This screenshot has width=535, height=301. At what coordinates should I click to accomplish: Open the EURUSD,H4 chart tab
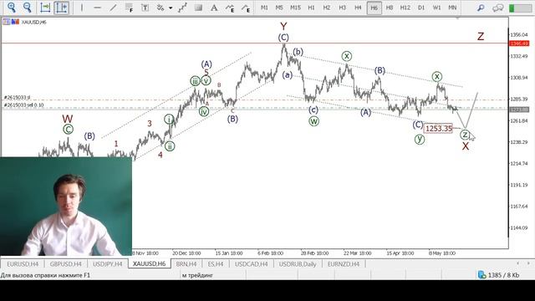(23, 264)
